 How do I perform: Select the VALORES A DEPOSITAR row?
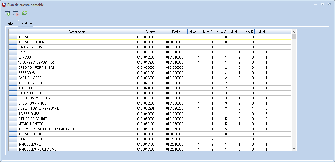(x=150, y=62)
